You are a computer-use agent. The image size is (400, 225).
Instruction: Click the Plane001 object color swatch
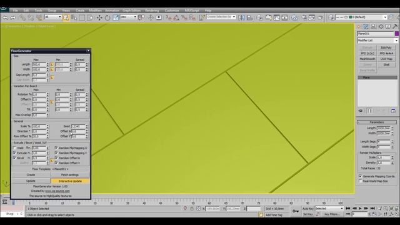tap(397, 34)
